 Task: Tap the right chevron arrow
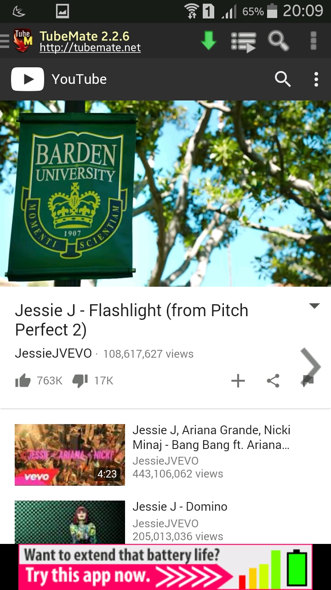(311, 366)
